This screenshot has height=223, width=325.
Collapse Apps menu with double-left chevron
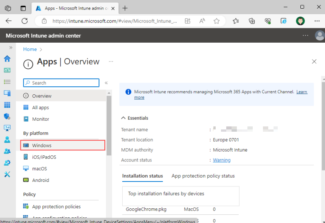tap(106, 83)
